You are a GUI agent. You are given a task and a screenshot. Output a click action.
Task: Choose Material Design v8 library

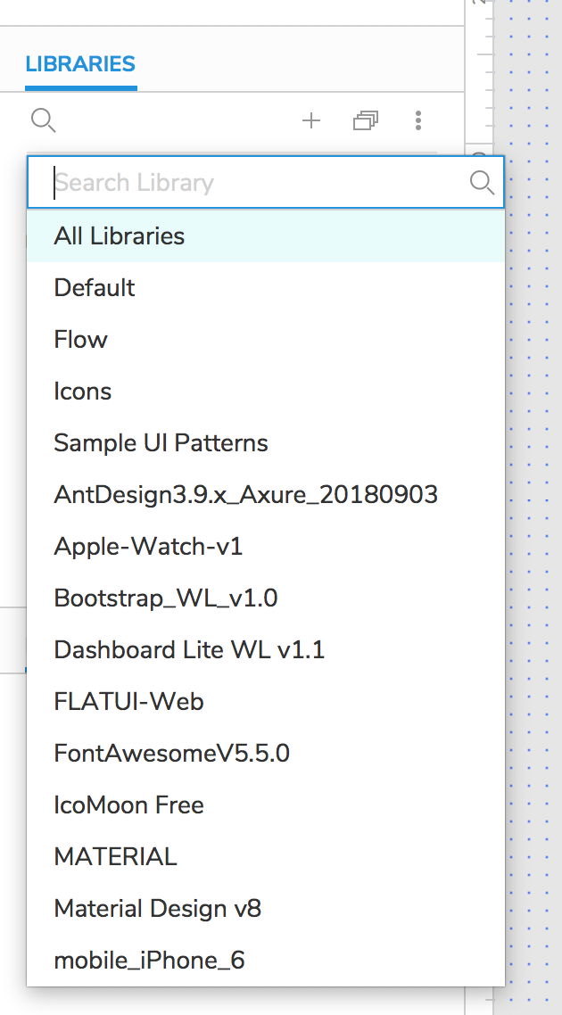pyautogui.click(x=266, y=909)
